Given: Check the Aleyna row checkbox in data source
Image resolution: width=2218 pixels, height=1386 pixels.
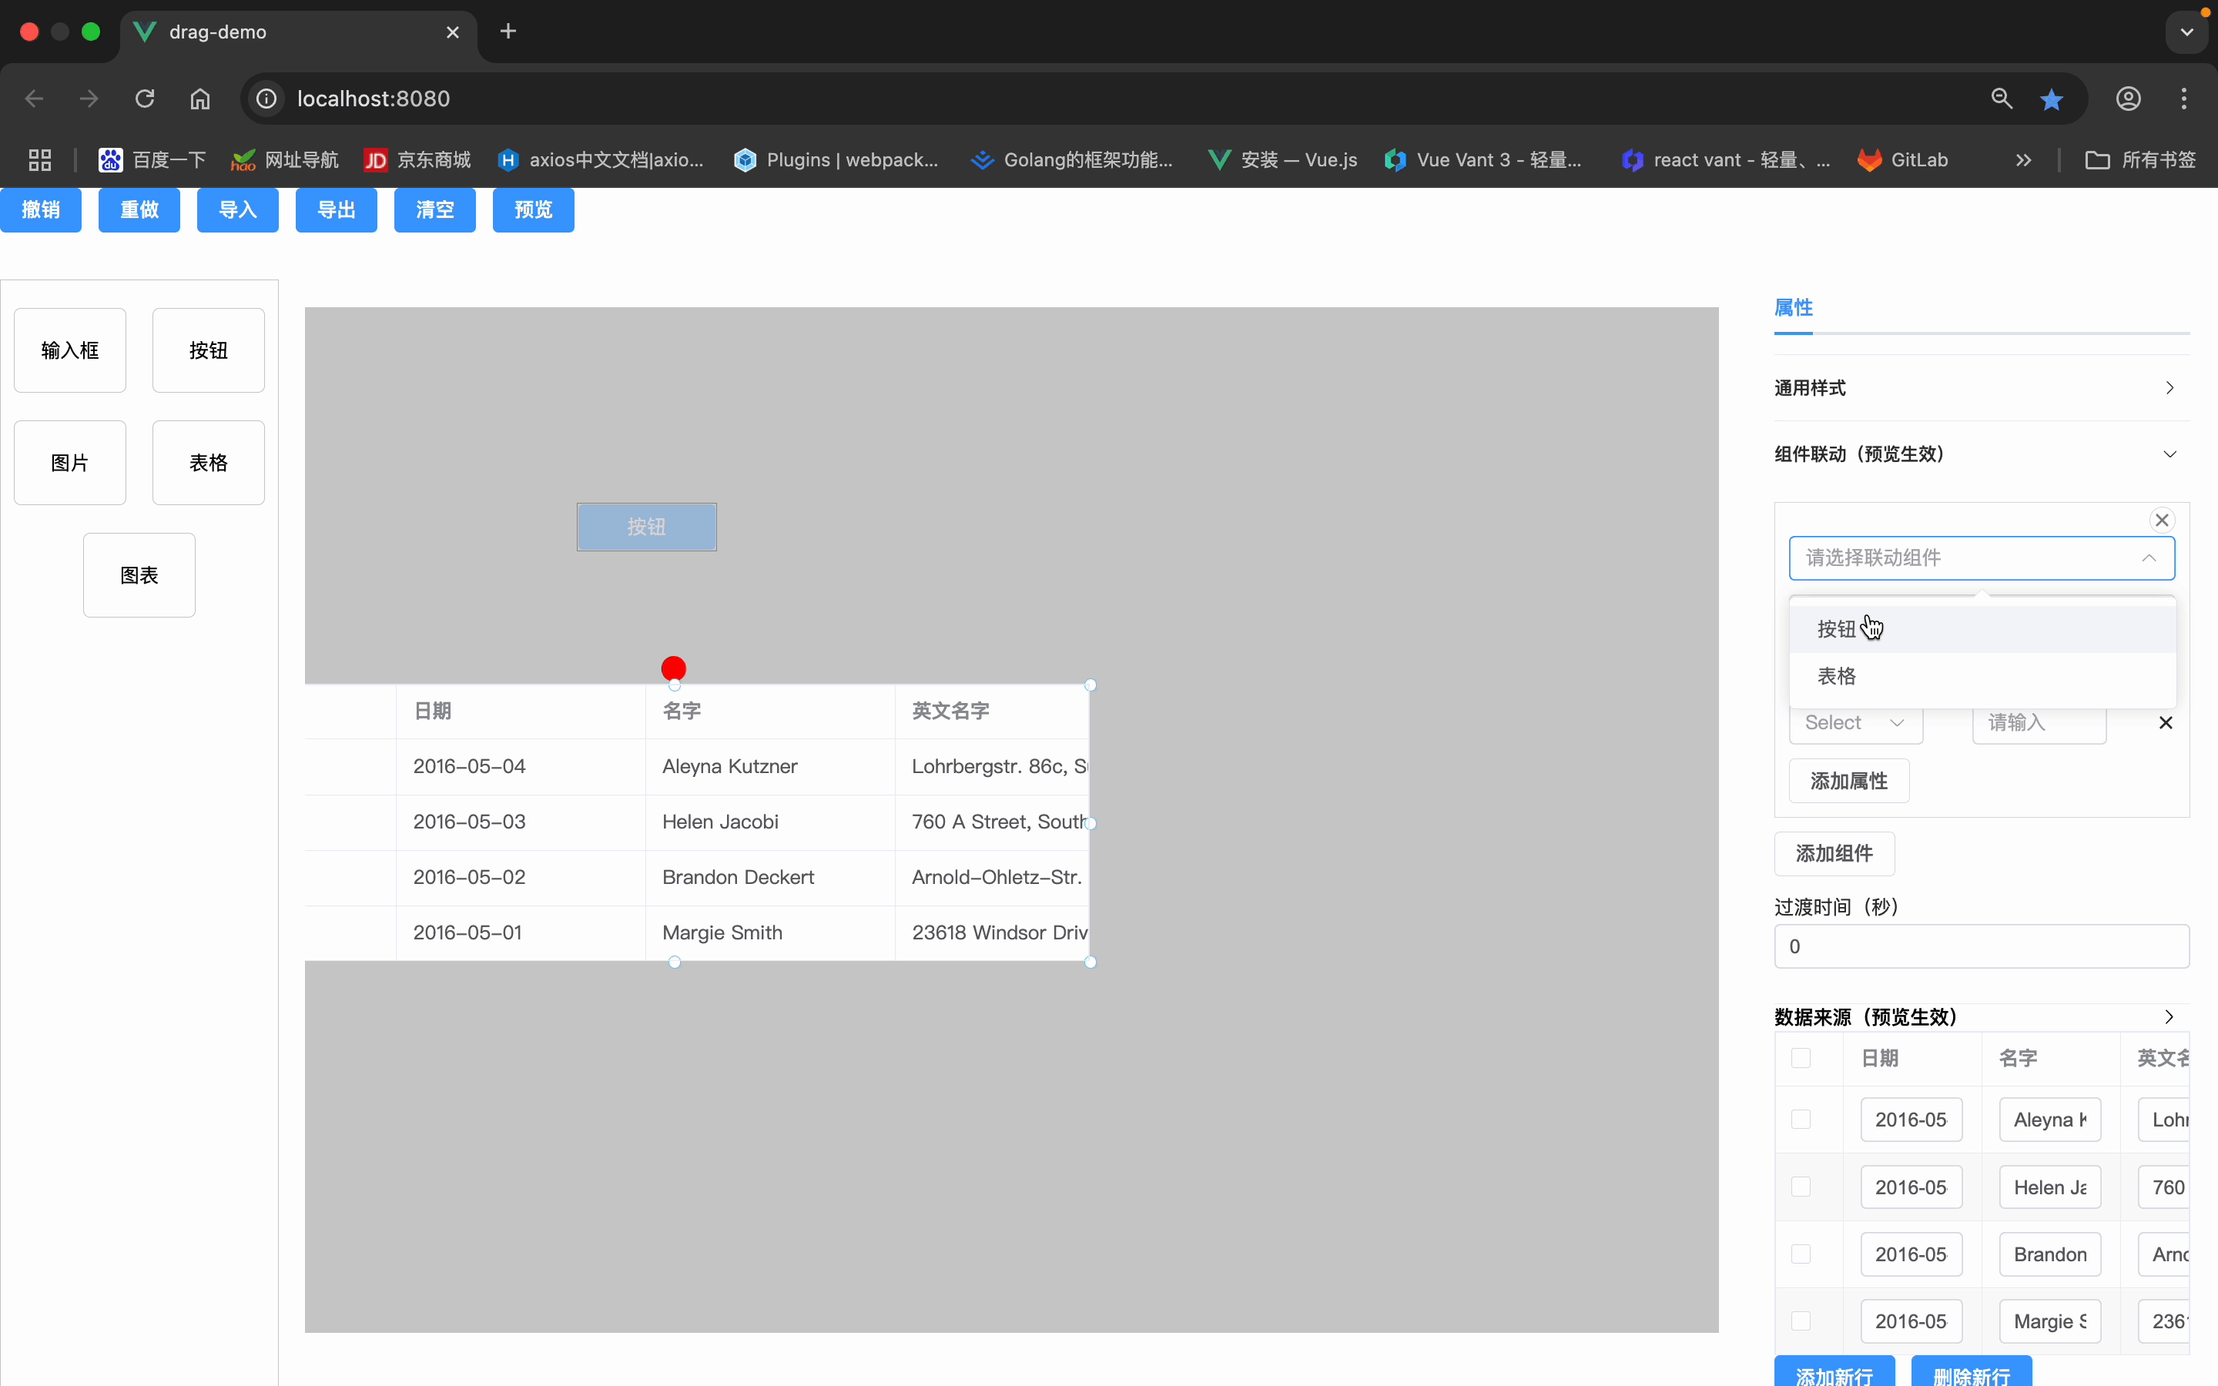Looking at the screenshot, I should click(x=1800, y=1120).
